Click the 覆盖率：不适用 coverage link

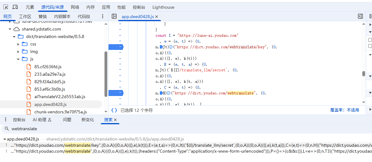(345, 110)
